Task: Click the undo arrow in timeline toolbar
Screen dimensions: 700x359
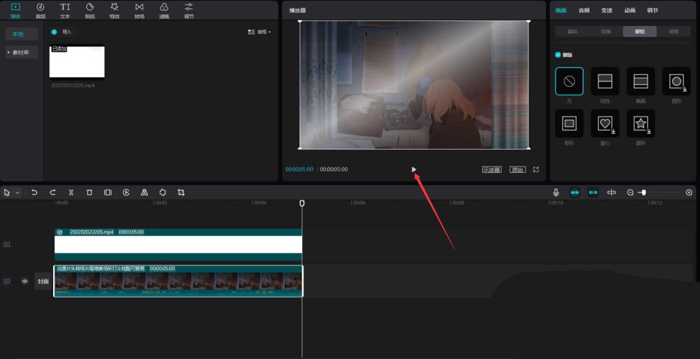Action: (34, 192)
